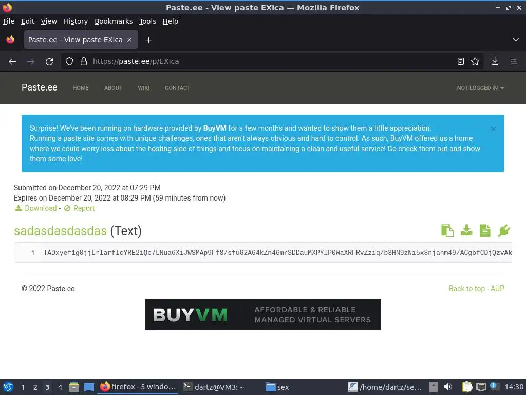526x395 pixels.
Task: Select the Paste.ee View paste tab
Action: coord(81,40)
